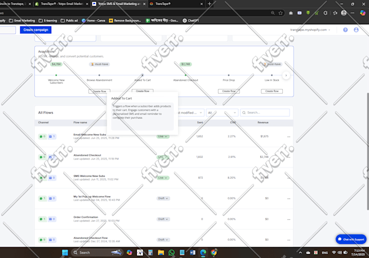
Task: Open Microsoft Word from the taskbar
Action: [193, 252]
